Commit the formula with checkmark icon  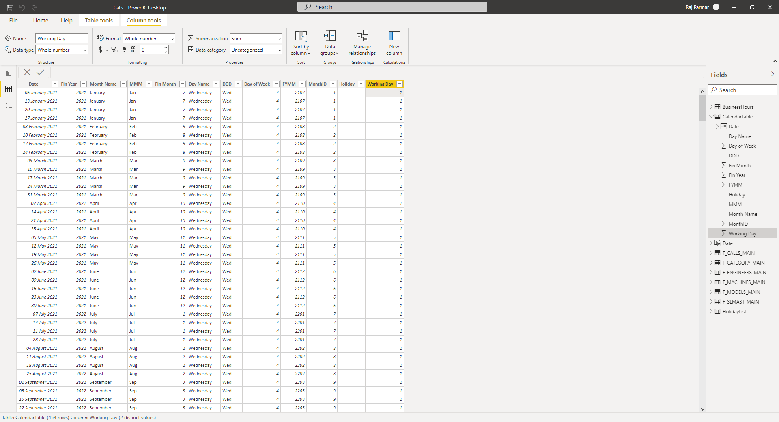[40, 72]
